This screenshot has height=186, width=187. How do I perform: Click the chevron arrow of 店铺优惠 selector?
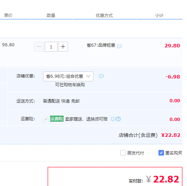pyautogui.click(x=88, y=76)
